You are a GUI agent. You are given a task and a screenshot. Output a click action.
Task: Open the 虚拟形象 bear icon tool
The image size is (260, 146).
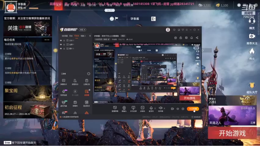pos(63,103)
